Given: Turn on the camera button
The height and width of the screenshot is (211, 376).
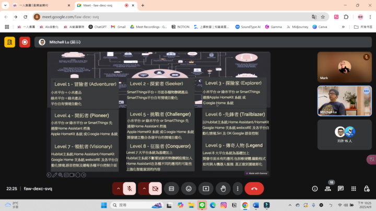Looking at the screenshot, I should [x=155, y=189].
